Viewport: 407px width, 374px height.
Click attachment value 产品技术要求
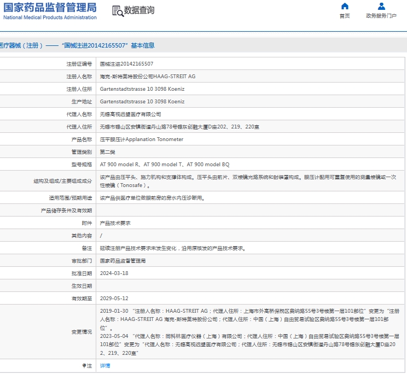tap(115, 223)
